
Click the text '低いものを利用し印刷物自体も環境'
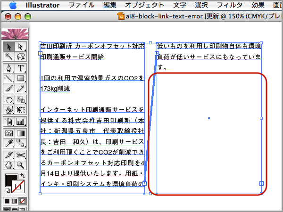click(209, 46)
